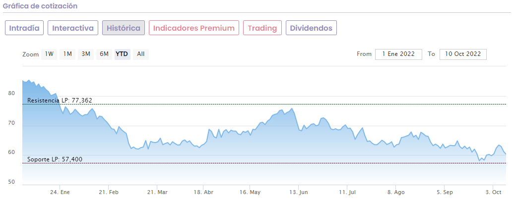The image size is (514, 201).
Task: Go to the Trading tab
Action: pos(262,28)
